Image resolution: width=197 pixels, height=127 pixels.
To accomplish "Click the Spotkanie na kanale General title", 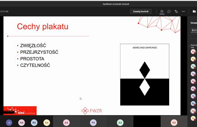I will pyautogui.click(x=116, y=4).
